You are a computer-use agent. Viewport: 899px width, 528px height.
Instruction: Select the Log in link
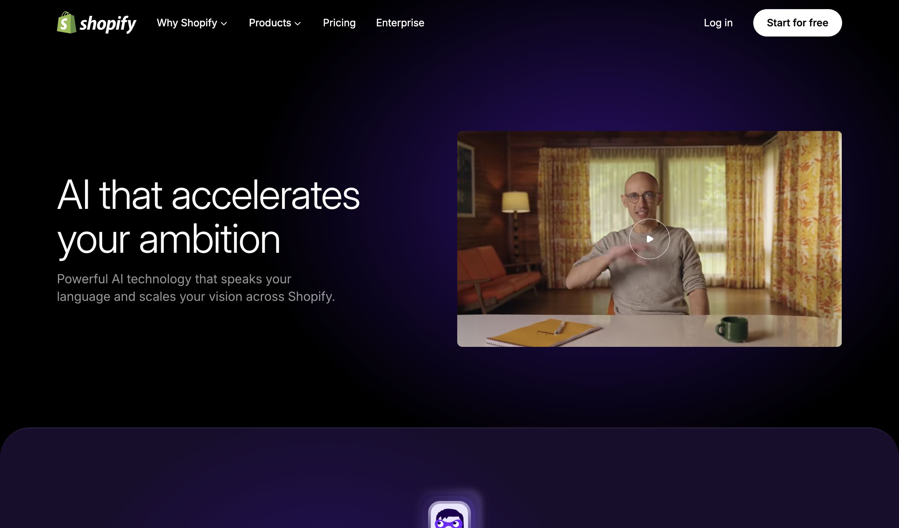718,23
